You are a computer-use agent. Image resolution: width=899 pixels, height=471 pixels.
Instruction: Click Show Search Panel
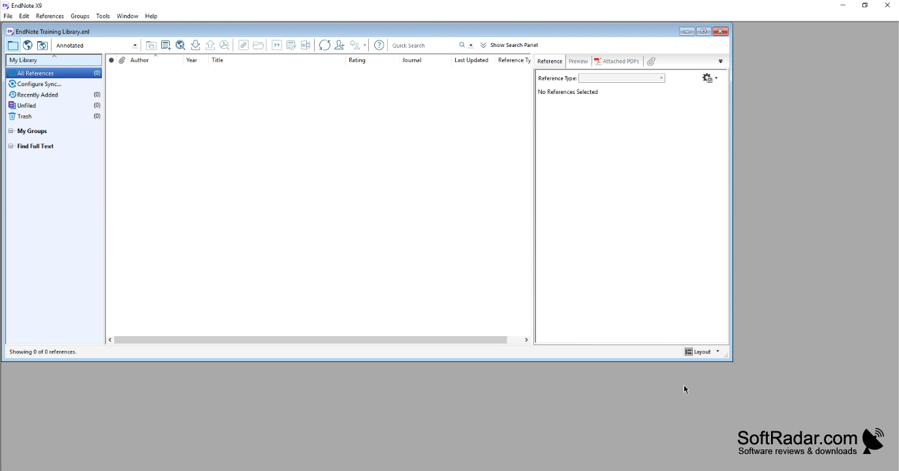point(509,46)
